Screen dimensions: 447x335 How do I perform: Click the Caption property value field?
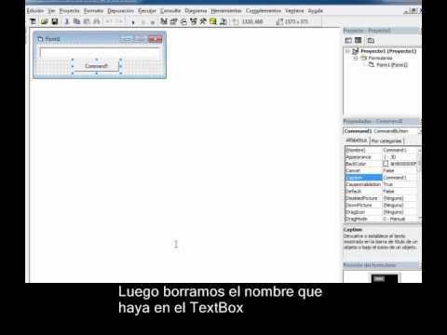[x=400, y=178]
